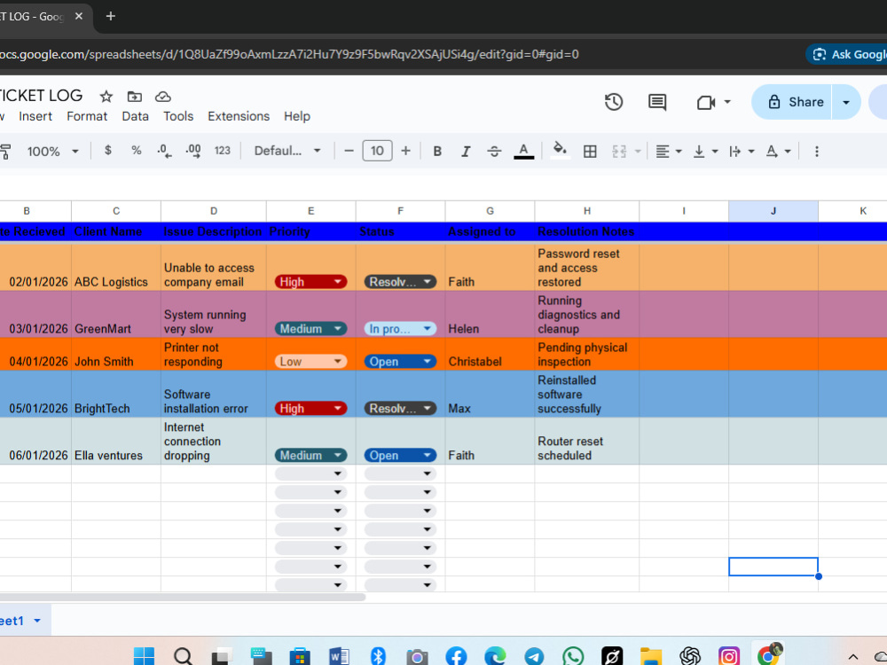This screenshot has width=887, height=665.
Task: Format as percent
Action: pyautogui.click(x=137, y=151)
